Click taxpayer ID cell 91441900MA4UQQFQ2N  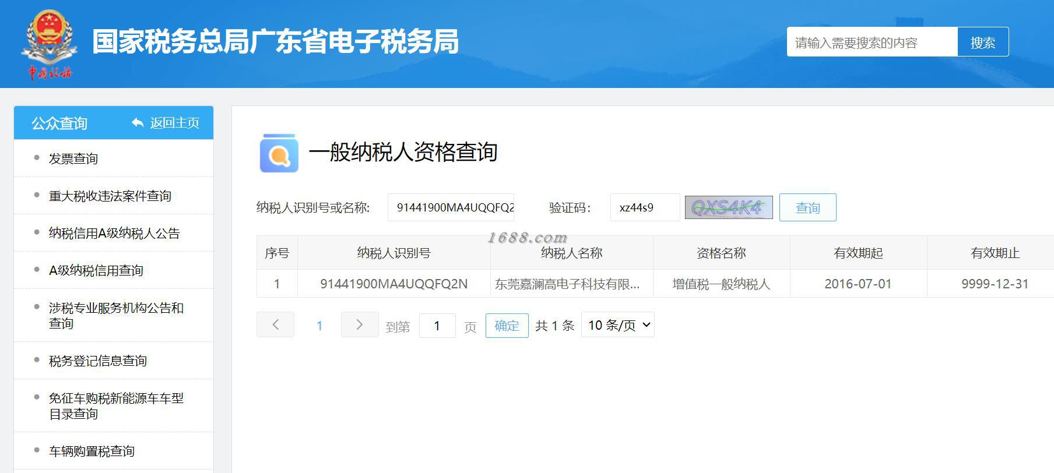[394, 284]
